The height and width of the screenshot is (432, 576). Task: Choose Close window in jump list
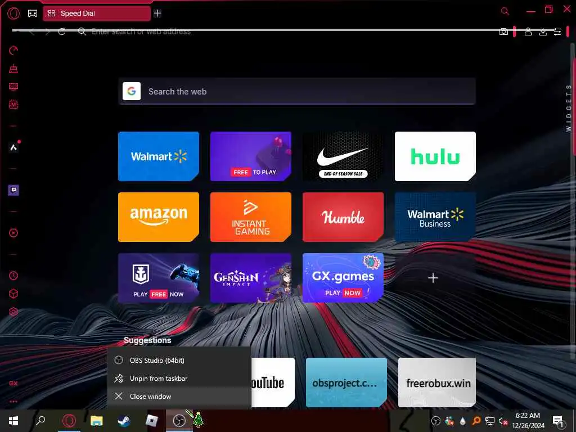click(179, 397)
